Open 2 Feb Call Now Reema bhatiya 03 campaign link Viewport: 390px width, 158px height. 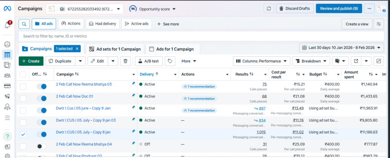[83, 84]
